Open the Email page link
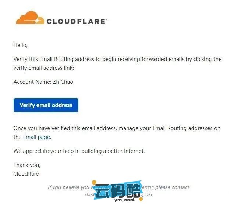This screenshot has width=235, height=204. point(36,137)
